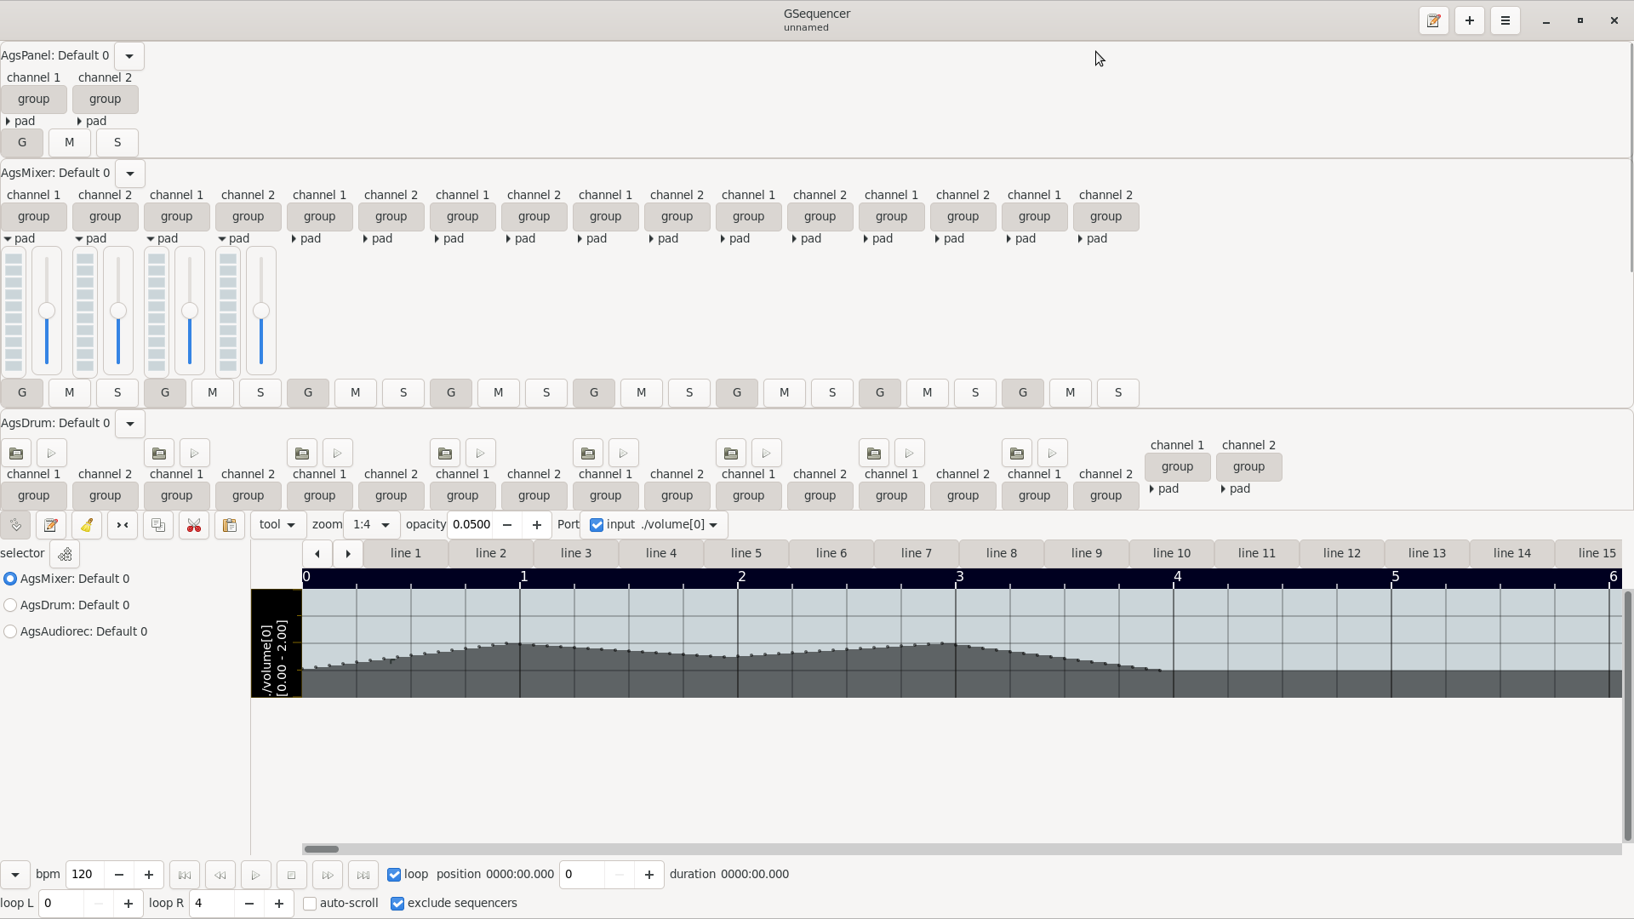Toggle the loop checkbox

coord(394,875)
